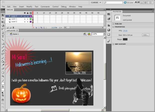Click Scene 1 in the edit bar

[14, 34]
